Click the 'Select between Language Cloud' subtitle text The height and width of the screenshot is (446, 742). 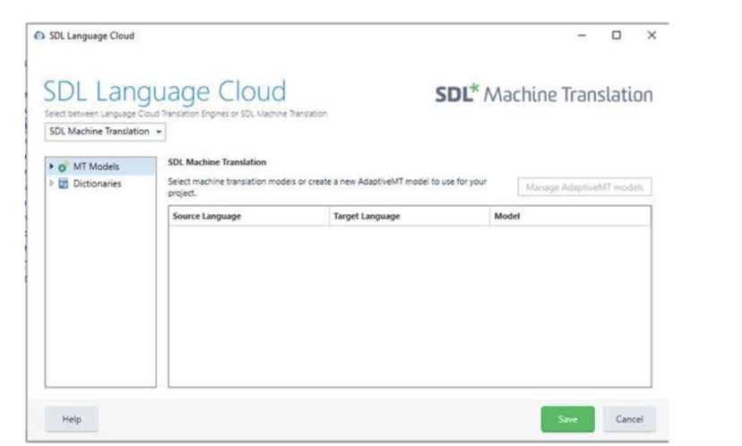pos(185,114)
